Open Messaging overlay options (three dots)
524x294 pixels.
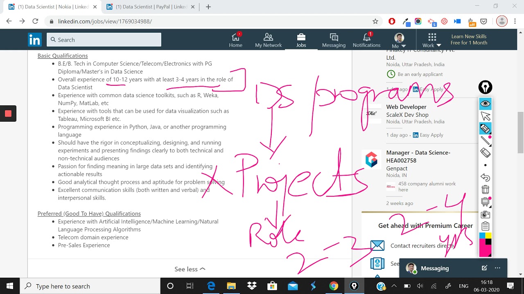click(497, 268)
